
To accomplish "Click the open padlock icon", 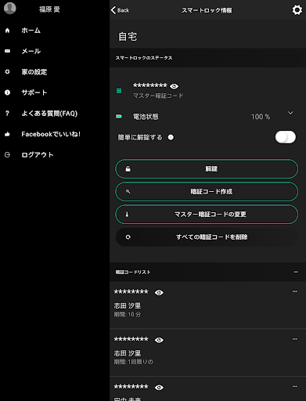I will coord(128,169).
